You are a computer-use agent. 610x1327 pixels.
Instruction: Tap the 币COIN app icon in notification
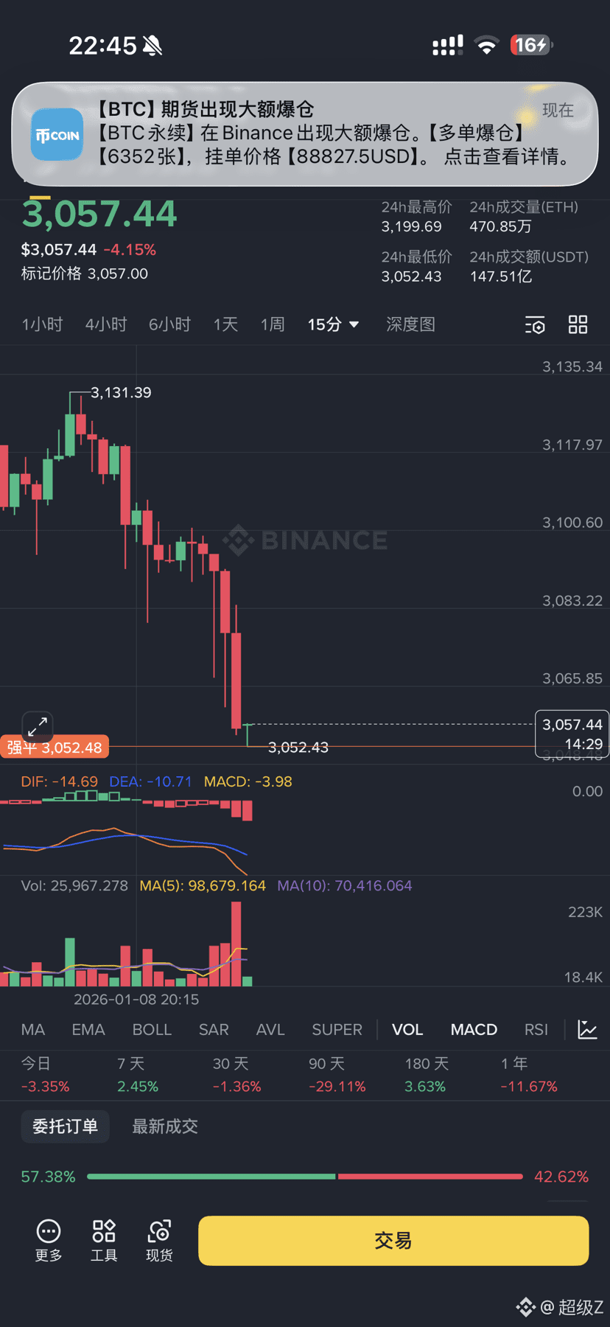tap(57, 134)
